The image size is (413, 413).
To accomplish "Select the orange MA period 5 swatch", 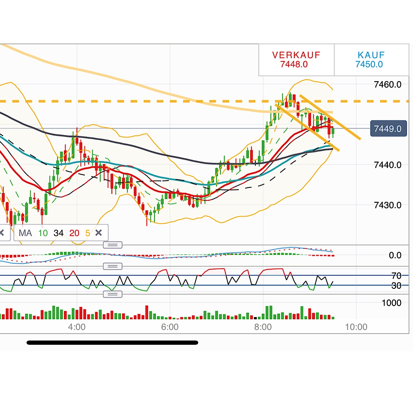I will point(87,233).
